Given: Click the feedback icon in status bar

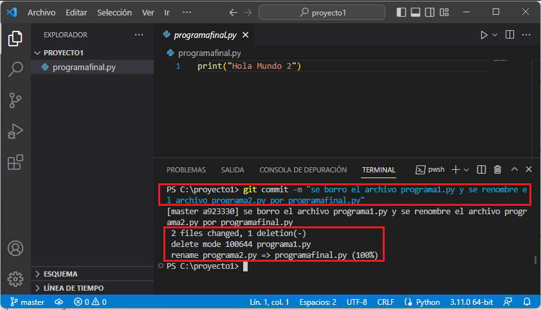Looking at the screenshot, I should pyautogui.click(x=508, y=302).
